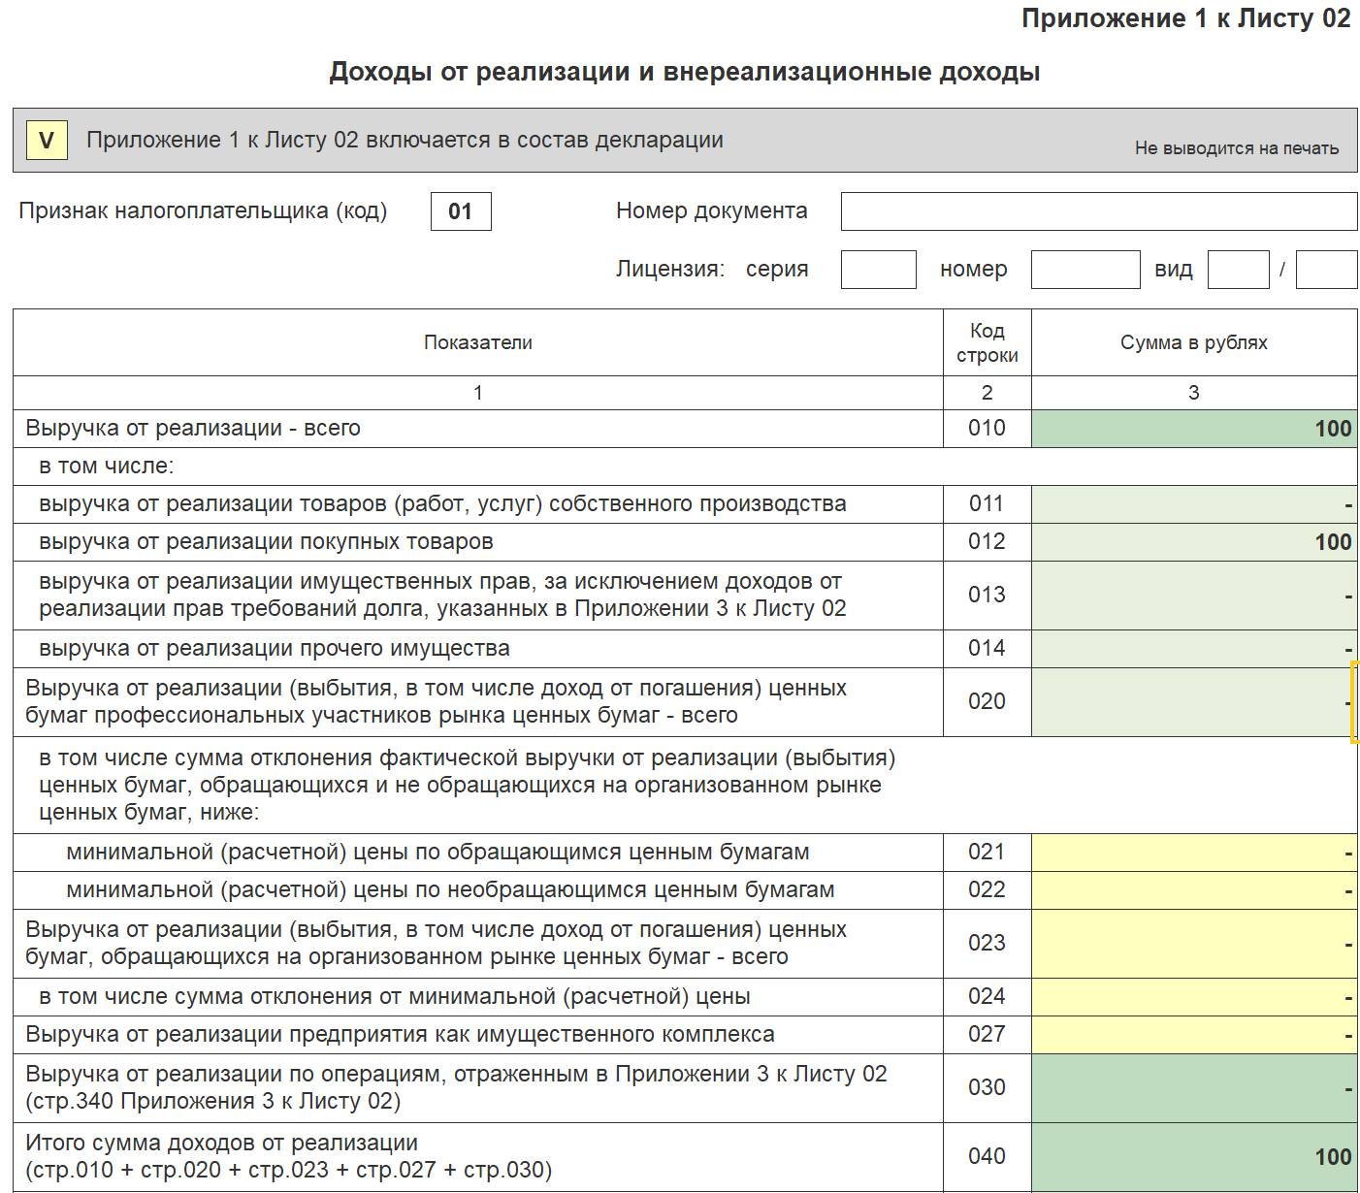
Task: Click the yellow cell for line 021
Action: coord(1194,853)
